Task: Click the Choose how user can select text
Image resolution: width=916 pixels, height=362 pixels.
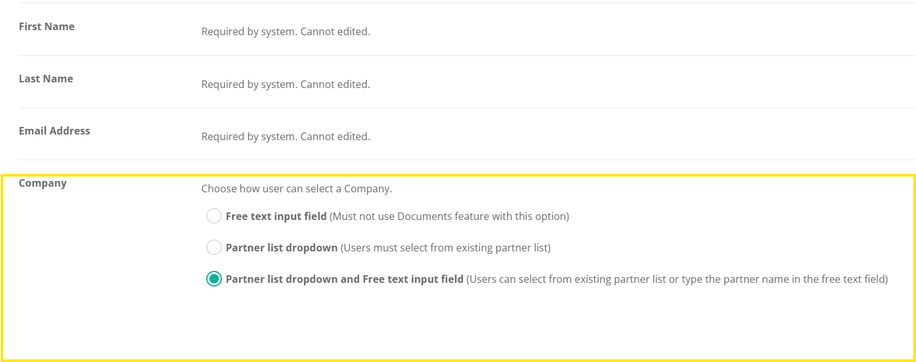Action: pos(295,189)
